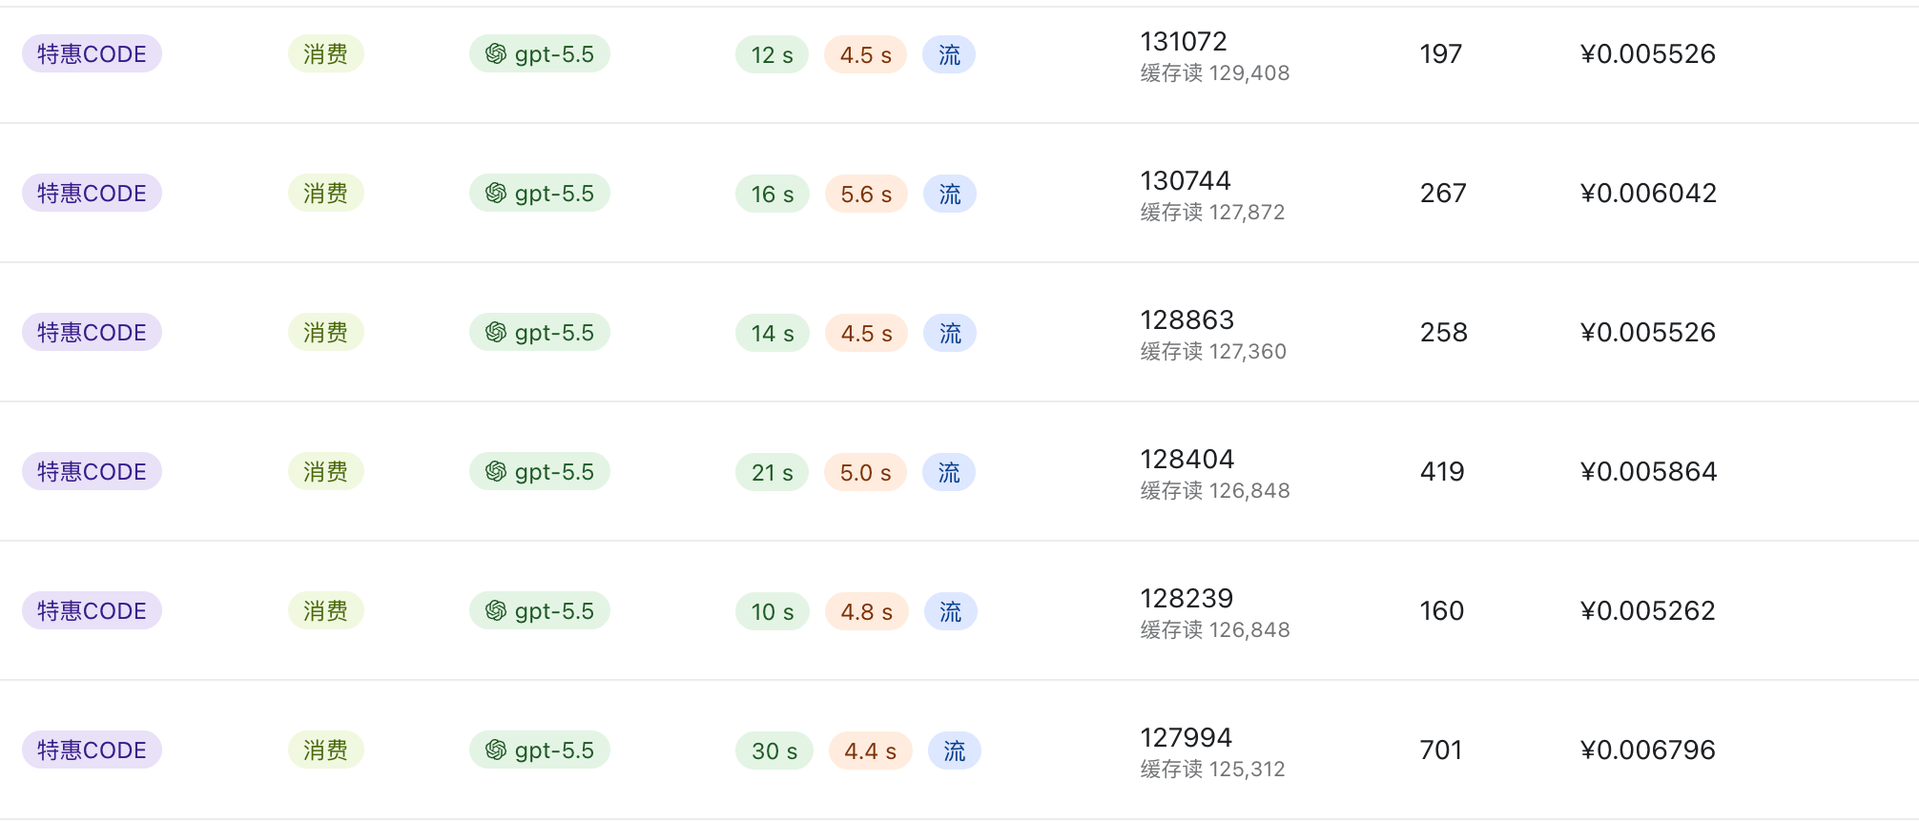Click the output token count 160
This screenshot has height=822, width=1919.
click(1442, 611)
